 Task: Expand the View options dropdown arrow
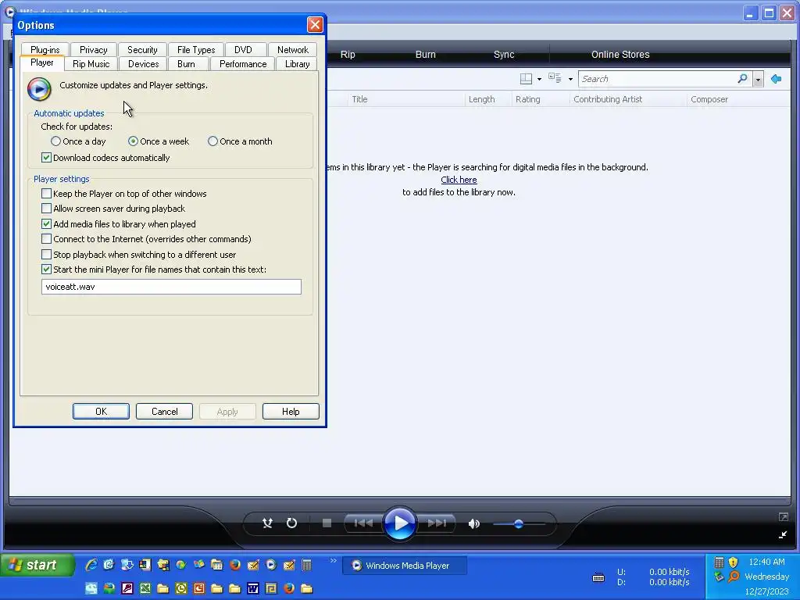(x=570, y=79)
